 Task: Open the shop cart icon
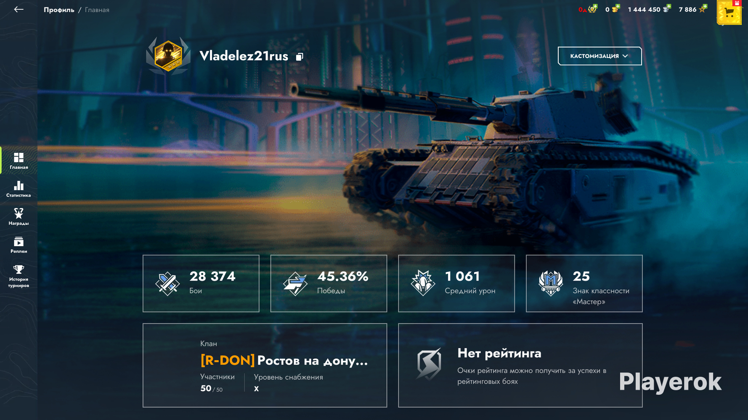tap(729, 13)
